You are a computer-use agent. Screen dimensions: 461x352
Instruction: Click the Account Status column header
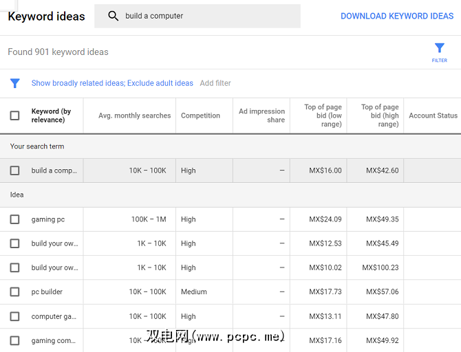pyautogui.click(x=433, y=115)
